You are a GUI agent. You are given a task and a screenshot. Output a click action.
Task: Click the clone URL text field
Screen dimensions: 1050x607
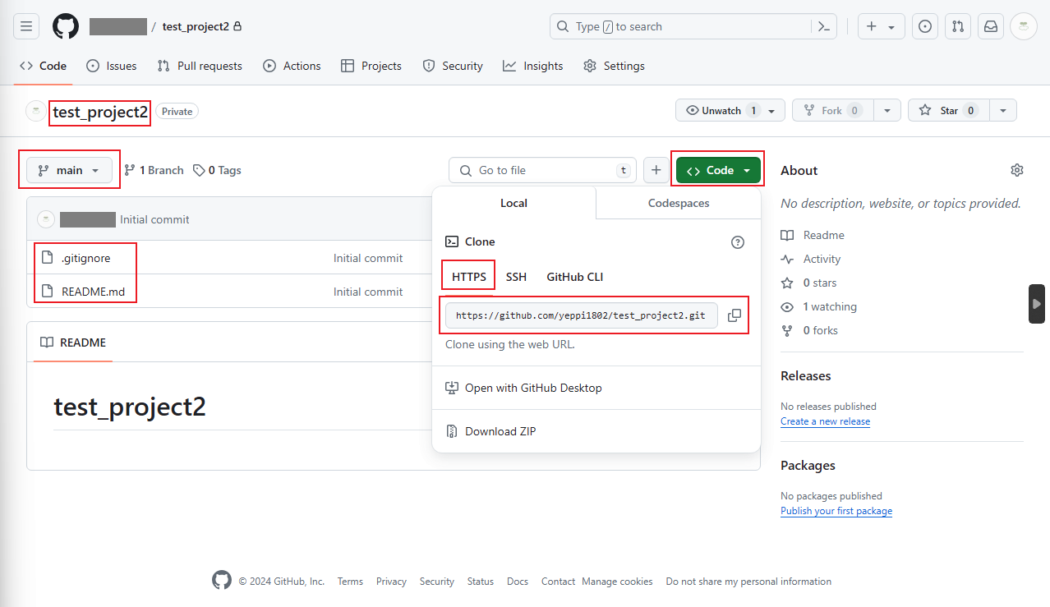pos(582,315)
